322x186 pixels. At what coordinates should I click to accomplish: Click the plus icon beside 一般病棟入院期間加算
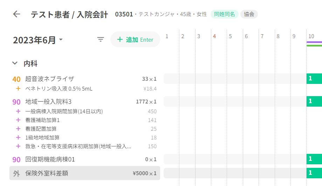18,112
